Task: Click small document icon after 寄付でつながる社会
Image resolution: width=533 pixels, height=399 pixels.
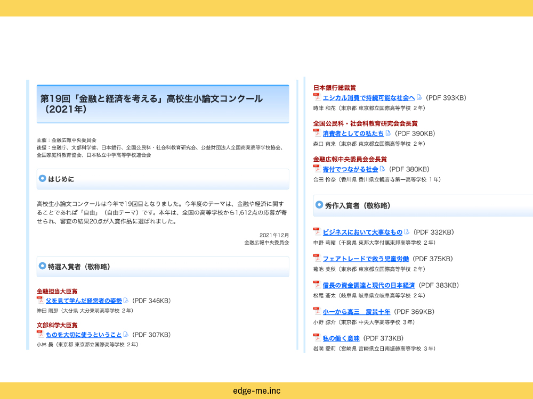Action: tap(382, 169)
